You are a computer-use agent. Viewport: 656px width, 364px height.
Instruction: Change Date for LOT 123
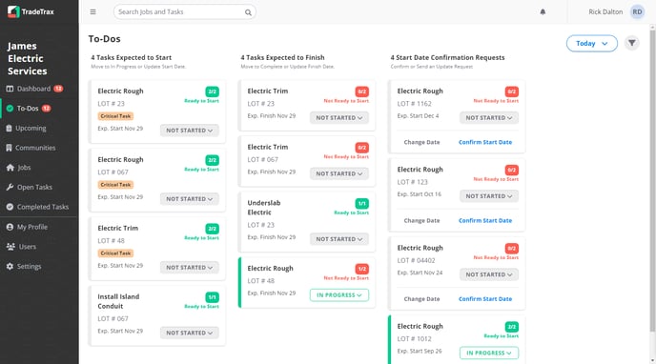421,221
